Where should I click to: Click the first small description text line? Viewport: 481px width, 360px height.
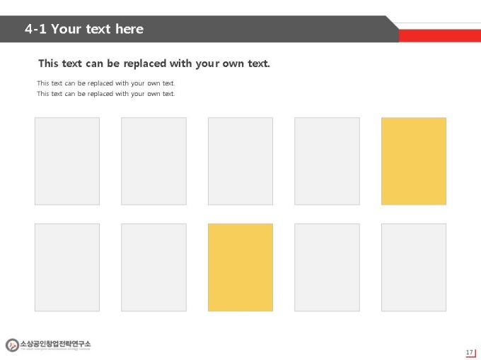click(106, 83)
